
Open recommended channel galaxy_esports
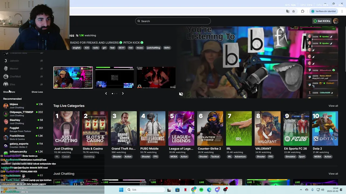tap(23, 145)
